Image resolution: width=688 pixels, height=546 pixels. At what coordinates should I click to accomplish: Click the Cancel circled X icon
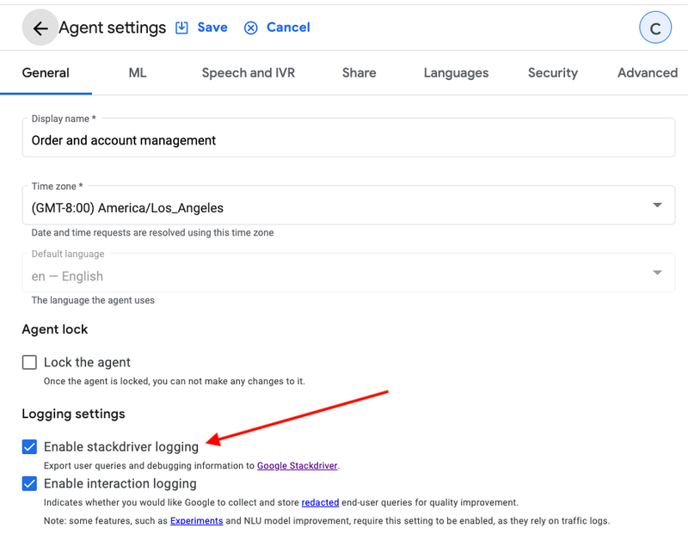coord(250,28)
